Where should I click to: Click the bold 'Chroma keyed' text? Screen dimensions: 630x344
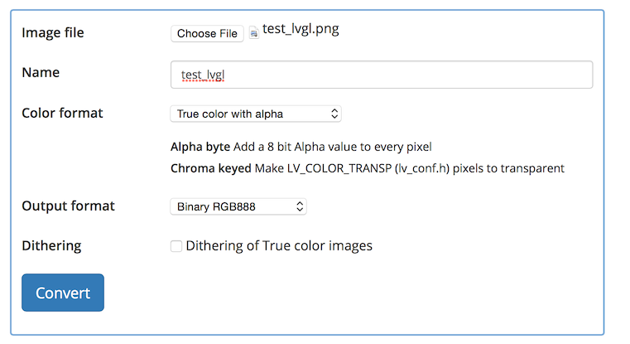click(209, 168)
